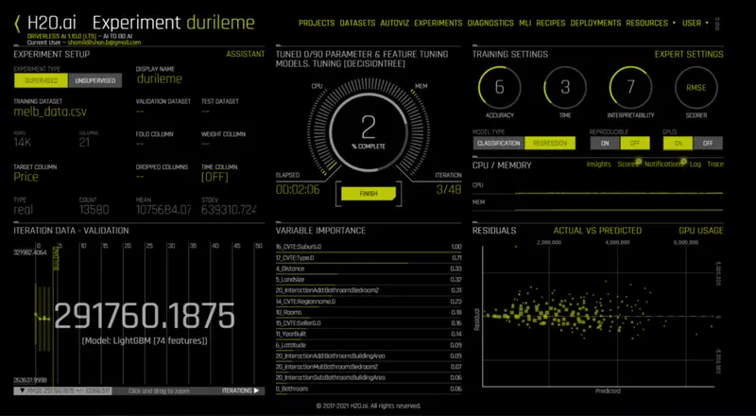Switch to the GPU USAGE tab
Screen dimensions: 756x416
pos(701,231)
